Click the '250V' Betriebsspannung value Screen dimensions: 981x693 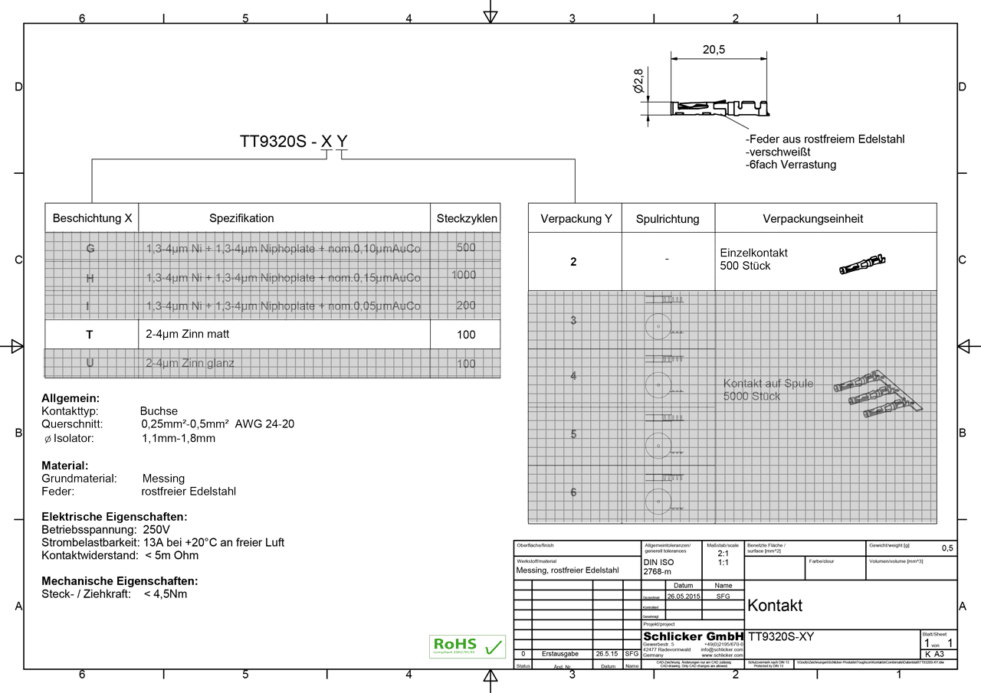(x=156, y=530)
